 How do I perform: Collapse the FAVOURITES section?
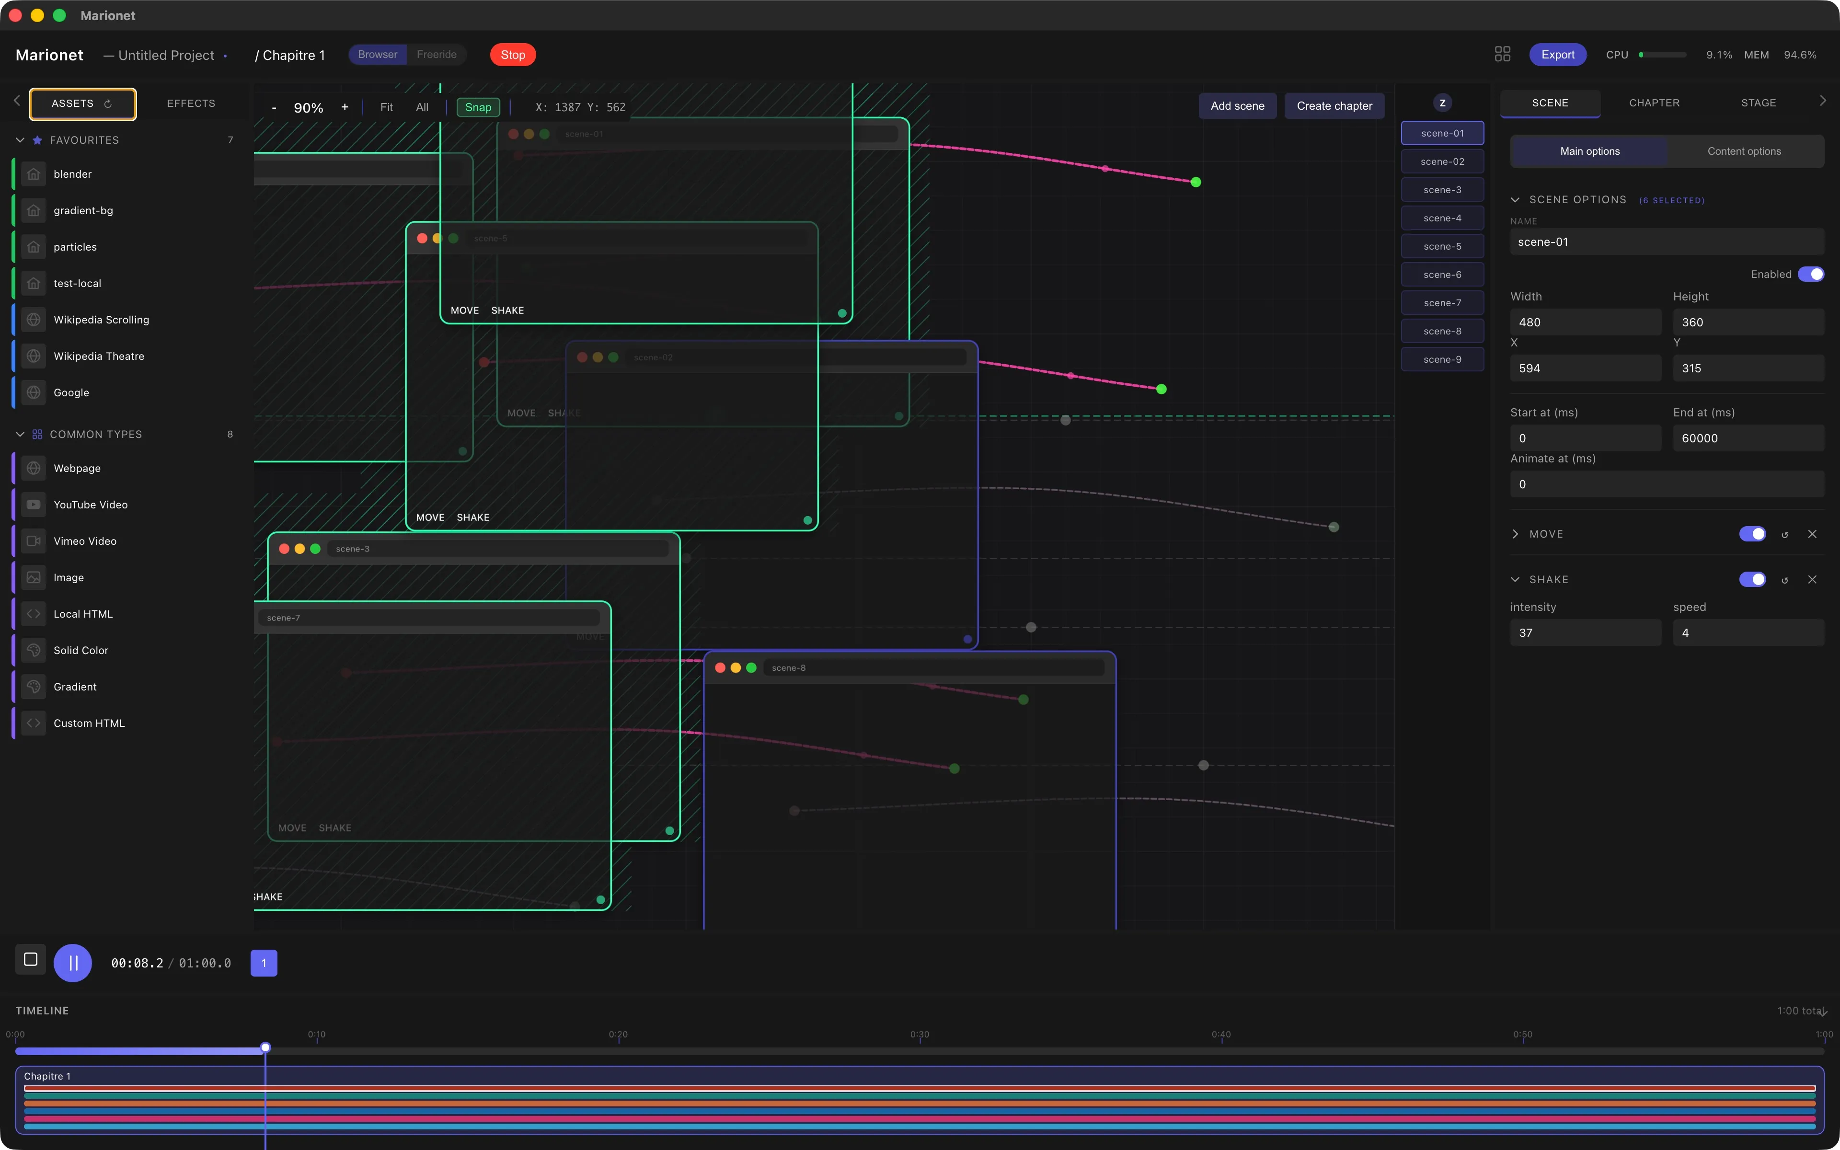tap(20, 140)
